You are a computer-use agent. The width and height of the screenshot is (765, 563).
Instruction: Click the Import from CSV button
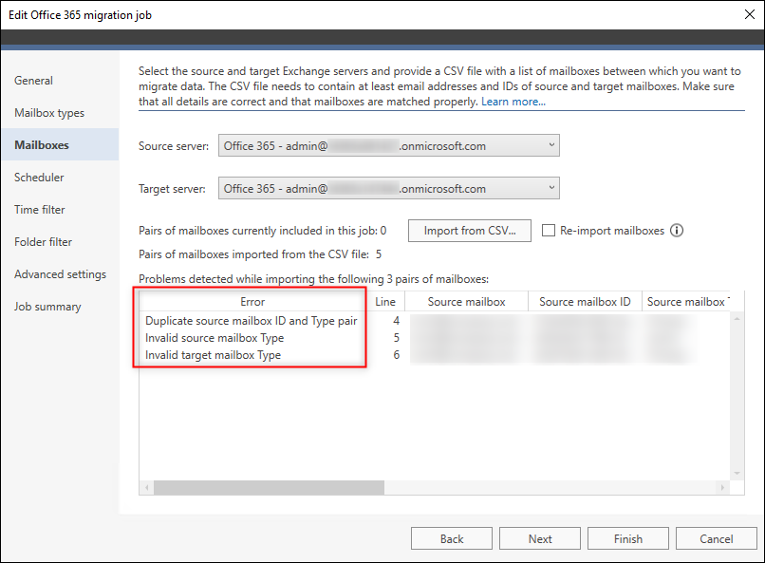(469, 230)
